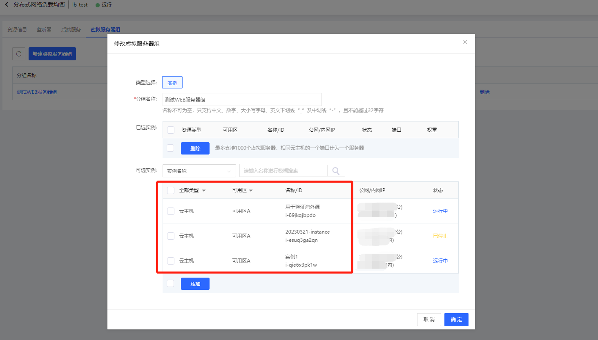Open the 实例名称 search type dropdown
The width and height of the screenshot is (598, 340).
tap(199, 171)
